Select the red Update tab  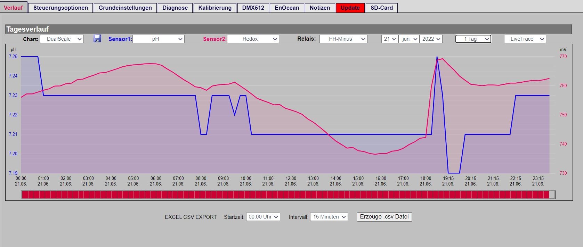tap(350, 8)
